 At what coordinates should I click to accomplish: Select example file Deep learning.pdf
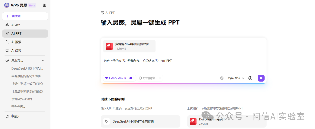tap(227, 121)
